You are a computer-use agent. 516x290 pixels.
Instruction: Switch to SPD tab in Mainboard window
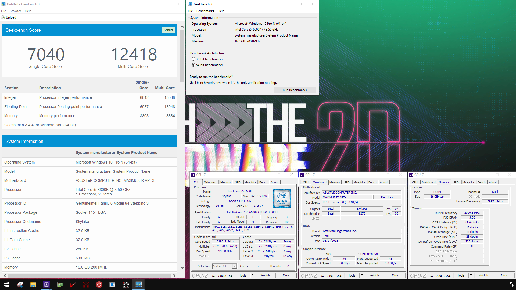pos(347,182)
